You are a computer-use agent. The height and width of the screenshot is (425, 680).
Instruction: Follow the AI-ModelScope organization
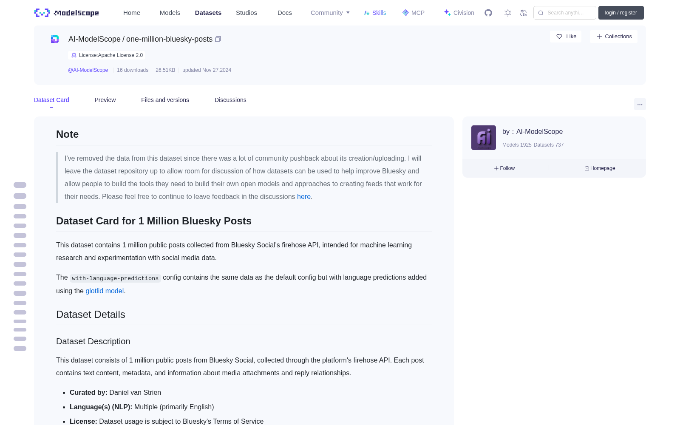tap(504, 168)
